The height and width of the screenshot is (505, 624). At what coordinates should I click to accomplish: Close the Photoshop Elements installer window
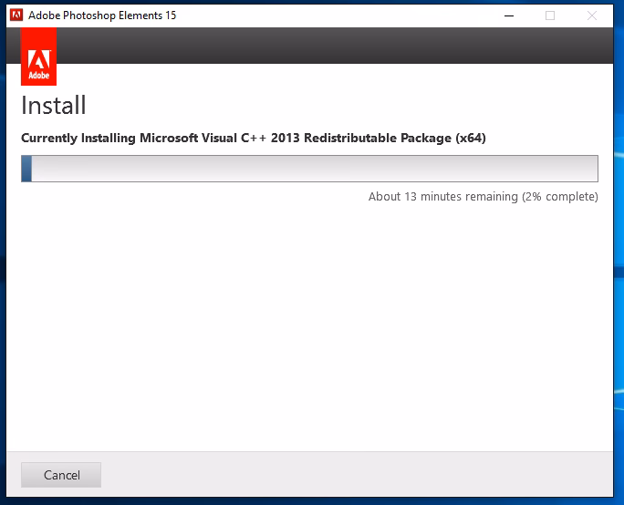592,15
